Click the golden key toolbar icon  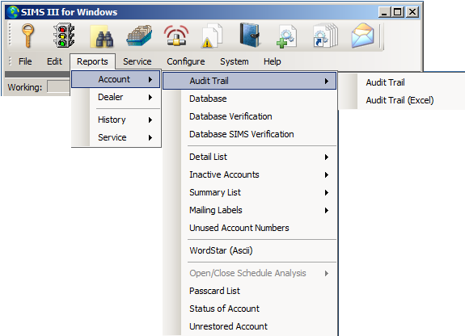tap(27, 36)
